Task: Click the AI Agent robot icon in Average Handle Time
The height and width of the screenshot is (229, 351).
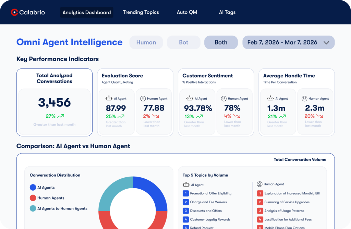Action: tap(270, 98)
